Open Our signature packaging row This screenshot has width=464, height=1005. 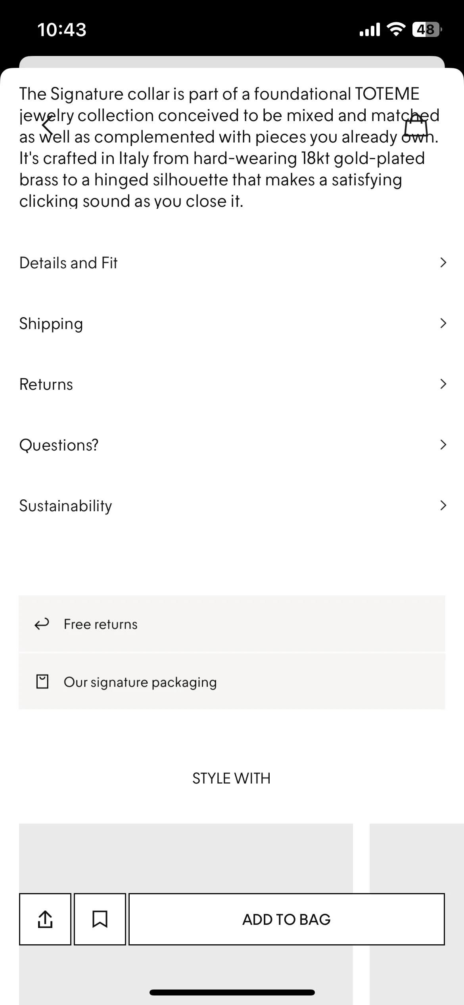[x=232, y=681]
